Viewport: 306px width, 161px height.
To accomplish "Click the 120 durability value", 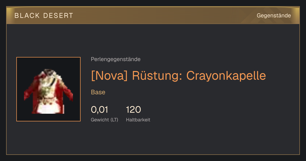I will tap(133, 110).
